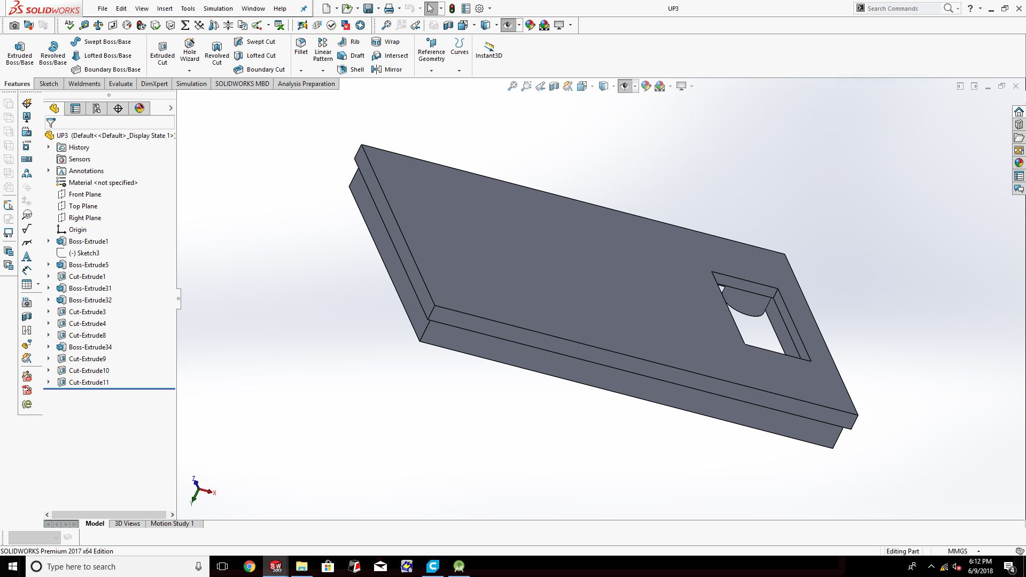Open the DisplayManager color wheel tab
The image size is (1026, 577).
tap(139, 108)
